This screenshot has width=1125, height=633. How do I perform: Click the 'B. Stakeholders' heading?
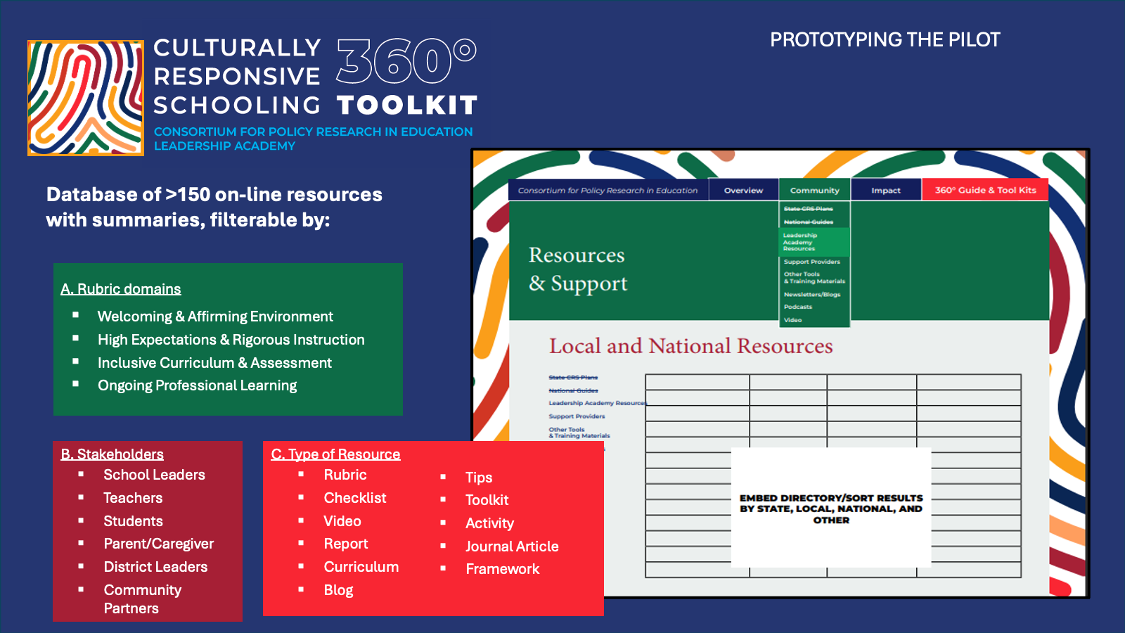tap(112, 454)
